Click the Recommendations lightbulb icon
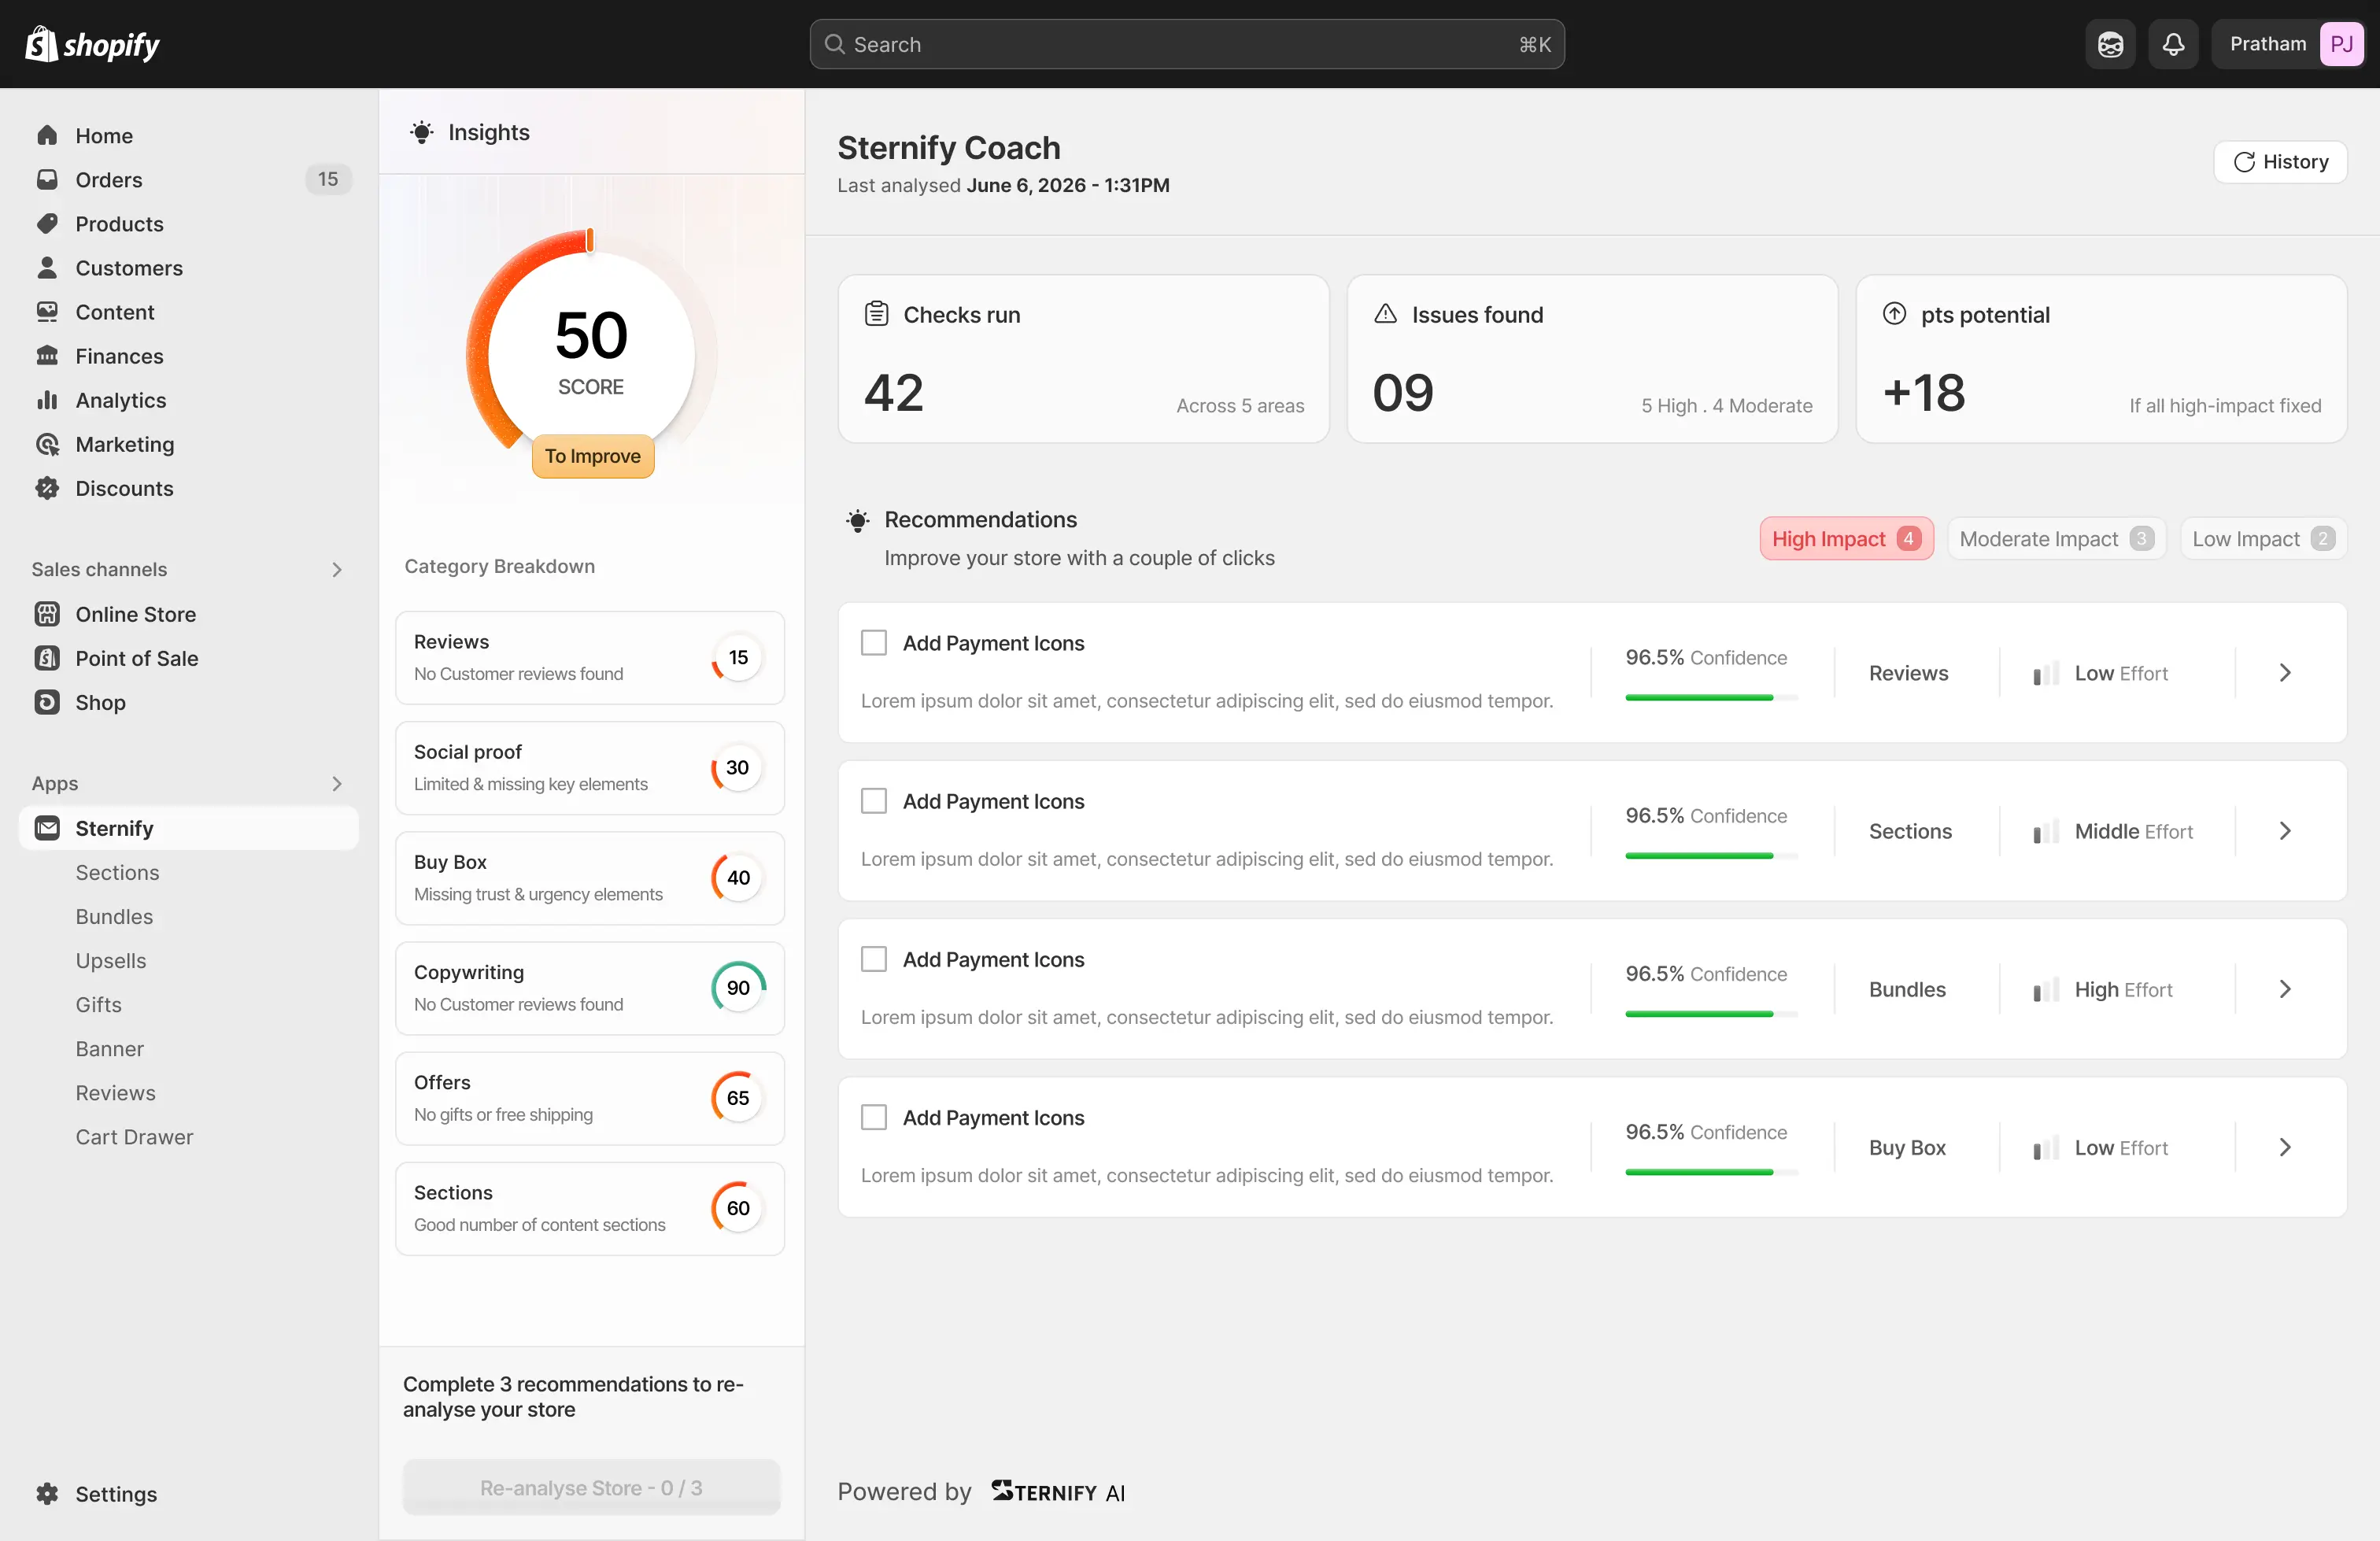Viewport: 2380px width, 1541px height. pos(858,520)
